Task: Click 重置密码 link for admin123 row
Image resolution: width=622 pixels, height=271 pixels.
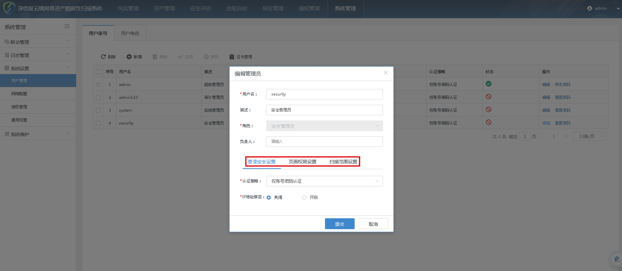Action: [x=563, y=97]
